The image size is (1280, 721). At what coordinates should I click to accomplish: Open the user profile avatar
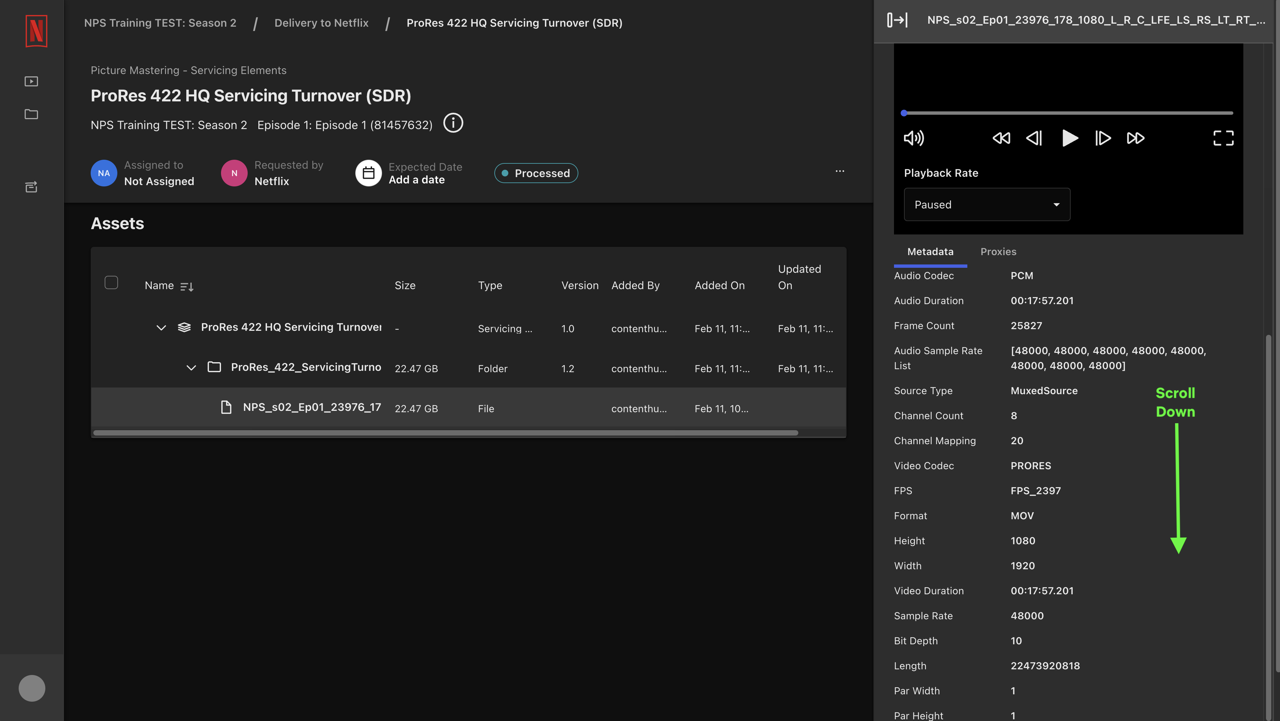(x=32, y=688)
